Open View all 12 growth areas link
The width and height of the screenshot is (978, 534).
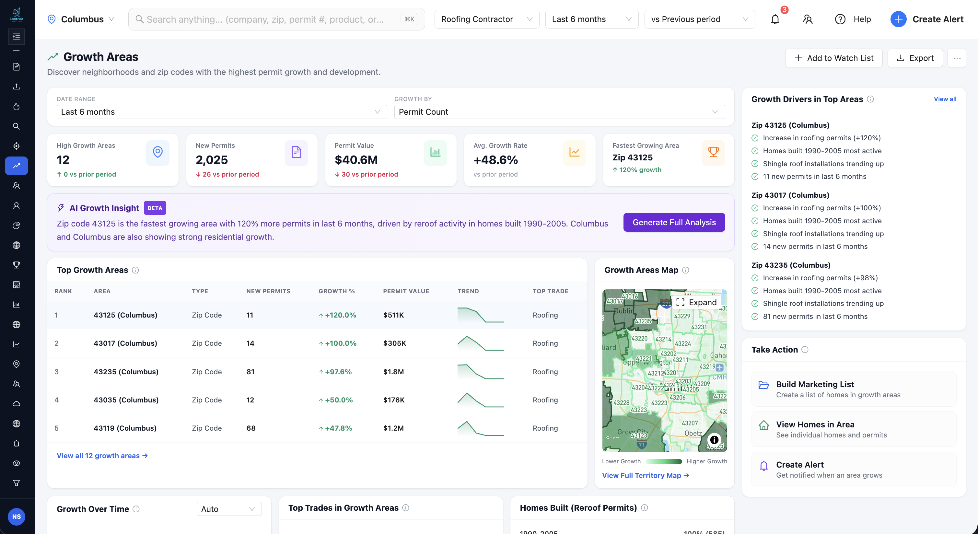pyautogui.click(x=102, y=456)
